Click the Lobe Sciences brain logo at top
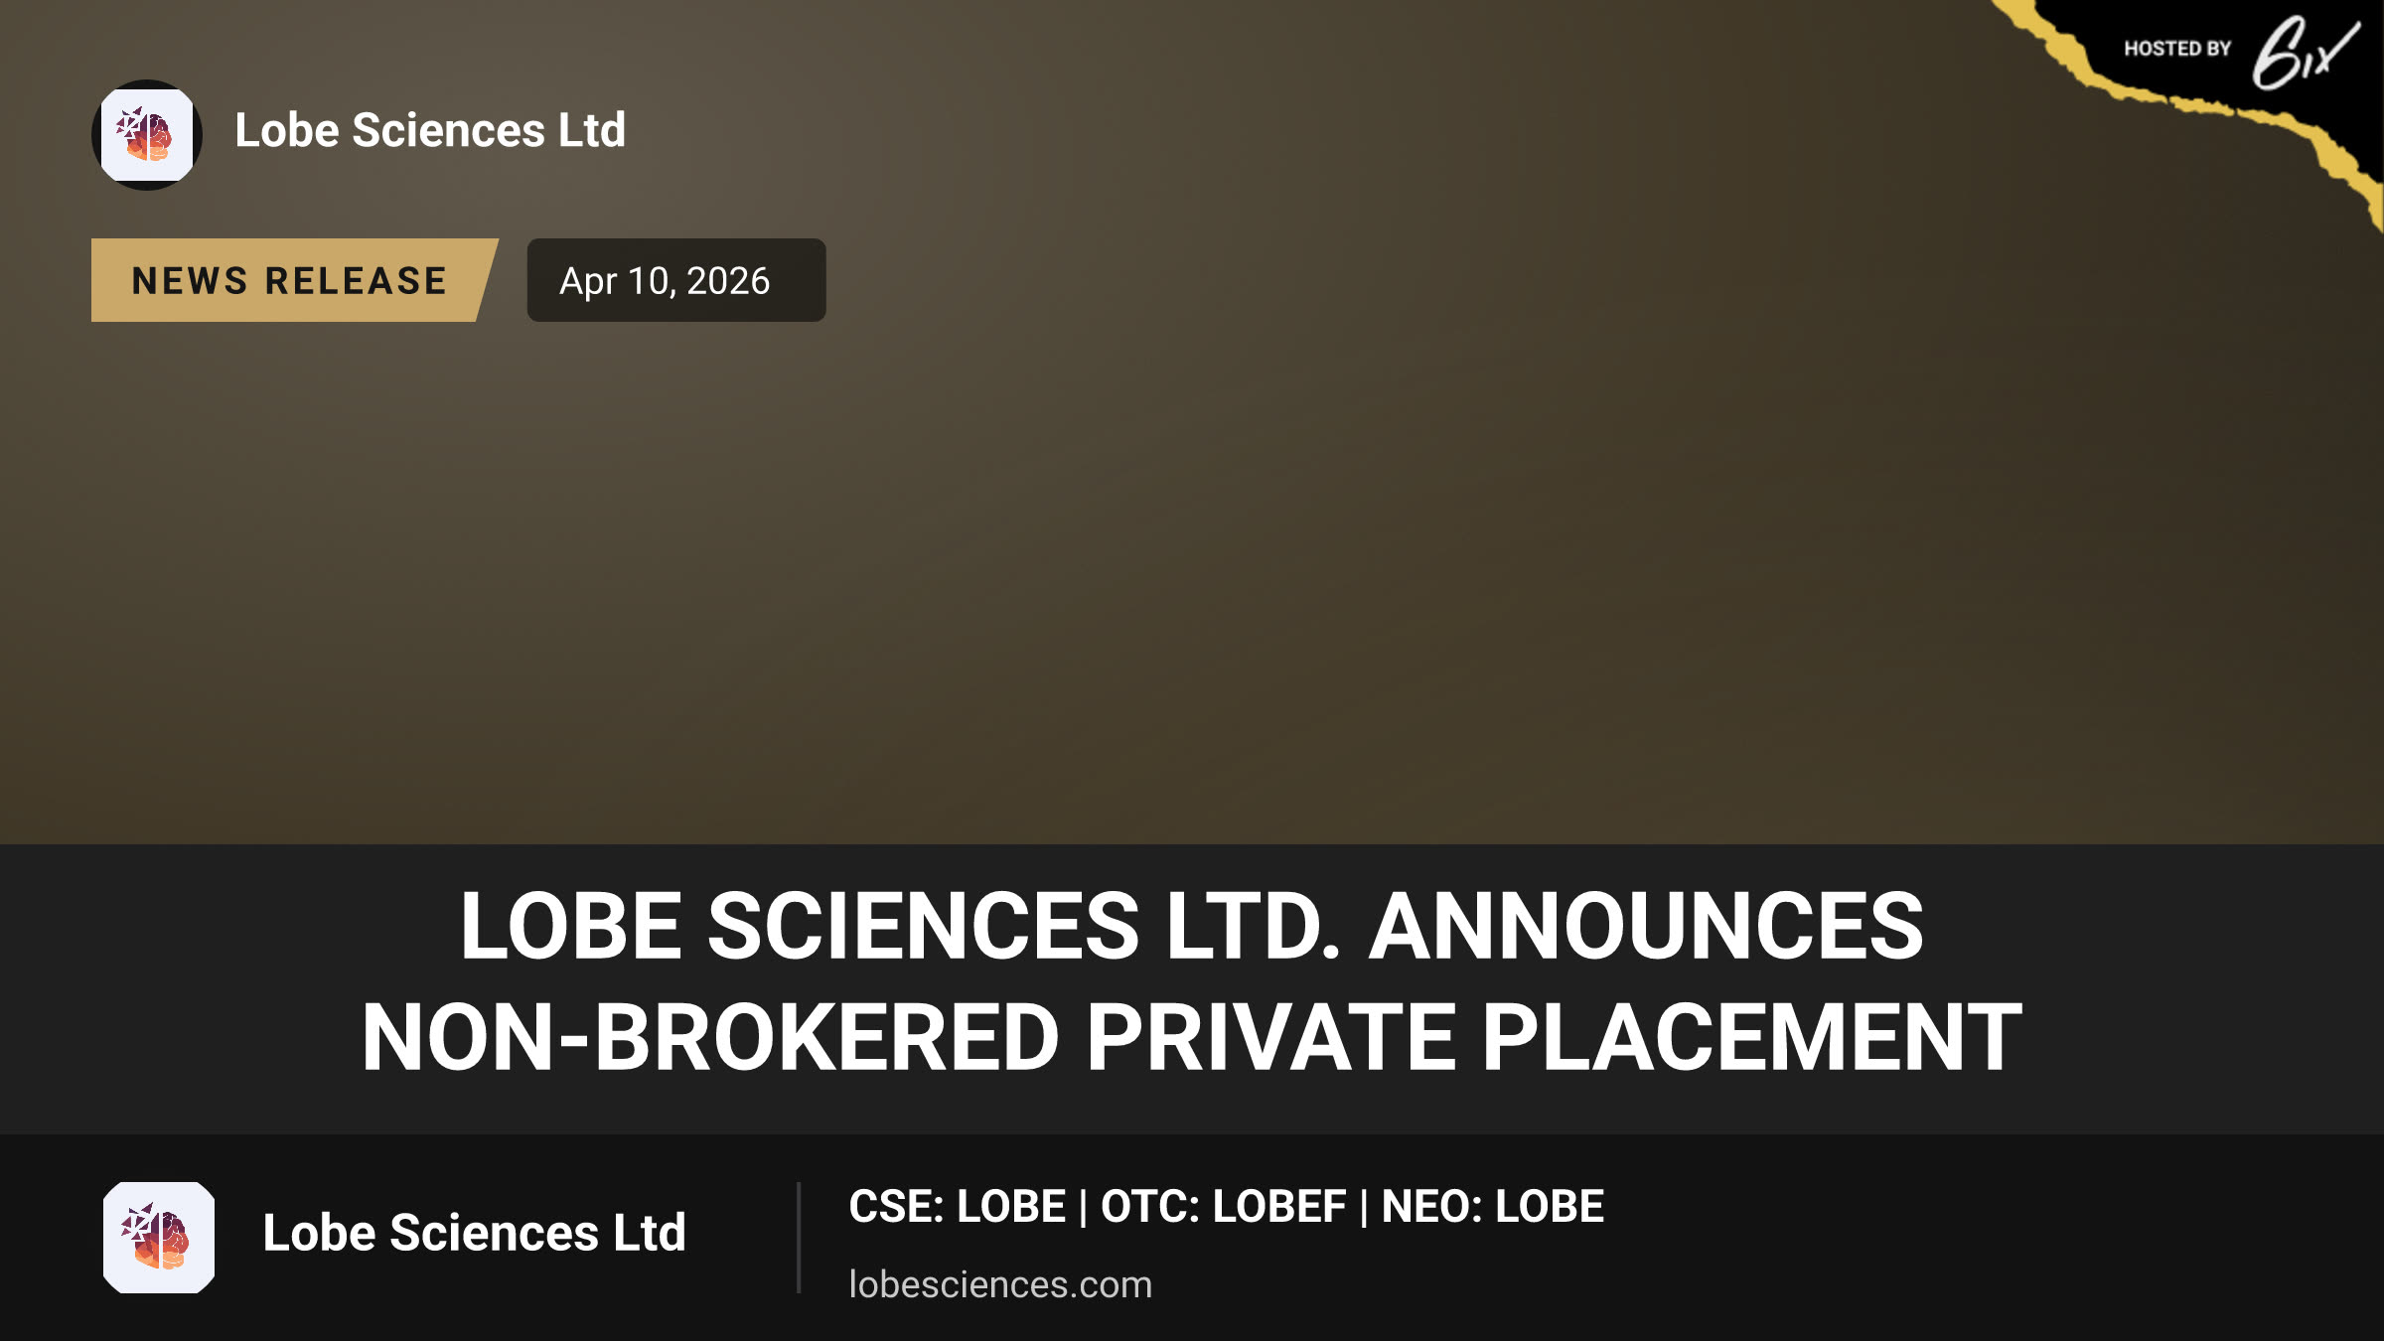Viewport: 2384px width, 1341px height. [147, 134]
